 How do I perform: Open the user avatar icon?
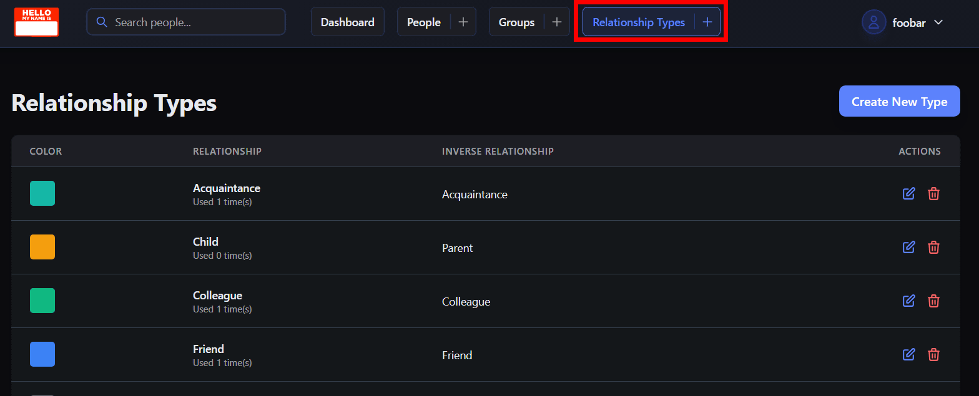pos(873,22)
